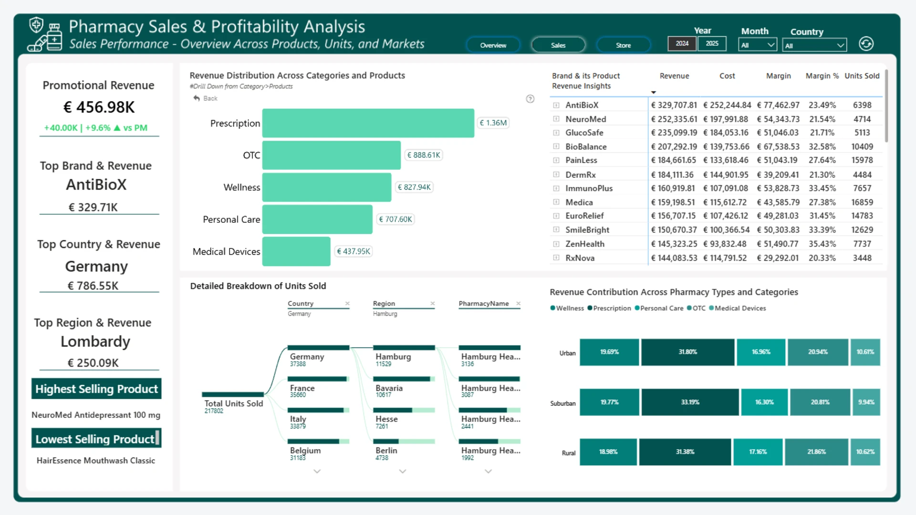Image resolution: width=916 pixels, height=515 pixels.
Task: Remove the Region level X icon
Action: [x=433, y=303]
